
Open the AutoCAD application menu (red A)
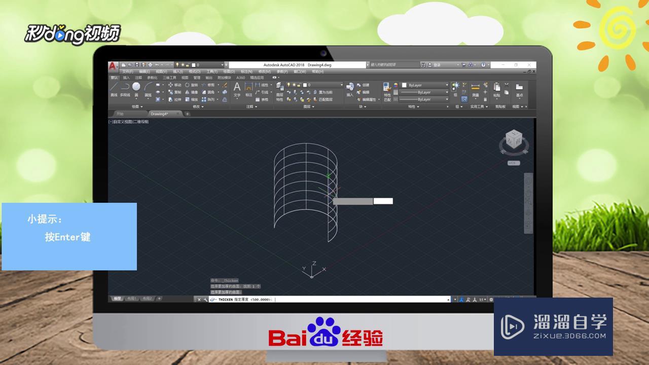pos(113,66)
